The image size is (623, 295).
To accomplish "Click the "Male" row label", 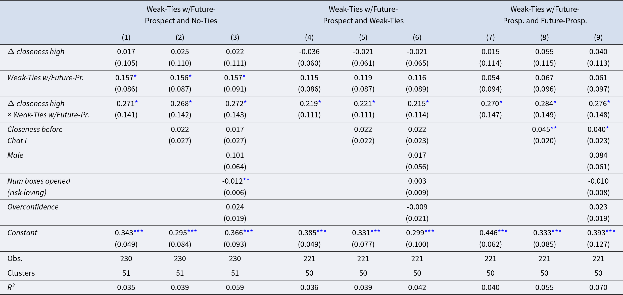I will click(15, 155).
